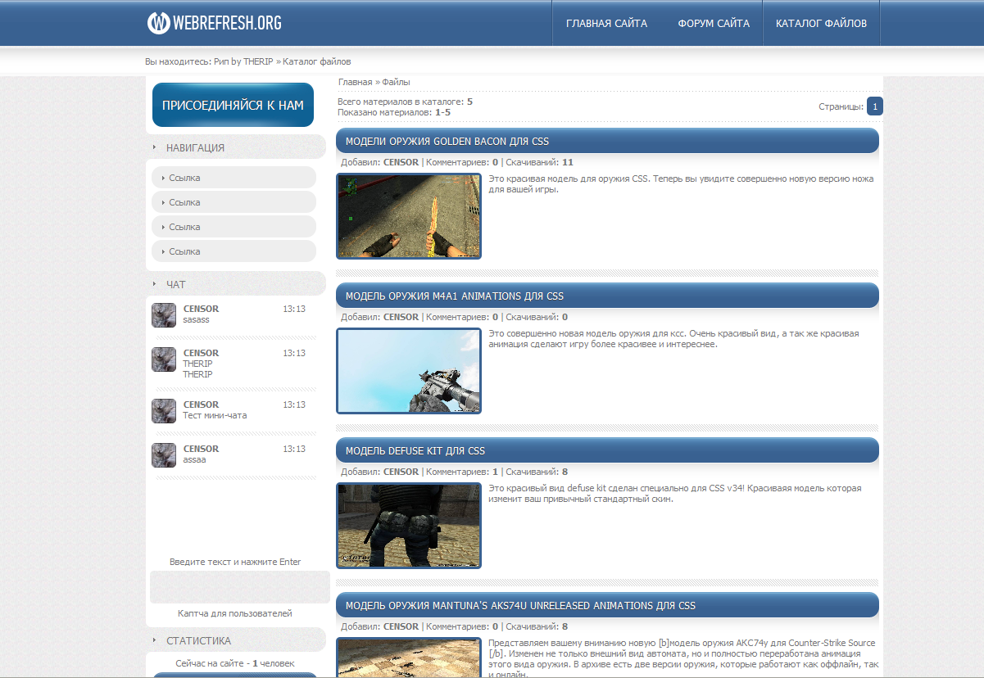Go to Главная in content breadcrumb
The height and width of the screenshot is (678, 984).
point(356,82)
